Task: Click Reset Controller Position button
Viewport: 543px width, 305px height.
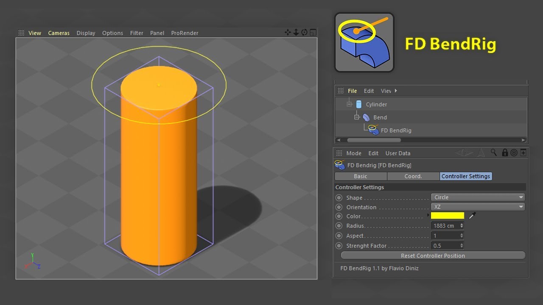Action: (433, 255)
